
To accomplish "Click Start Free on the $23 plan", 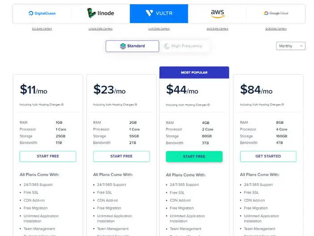I will (121, 156).
